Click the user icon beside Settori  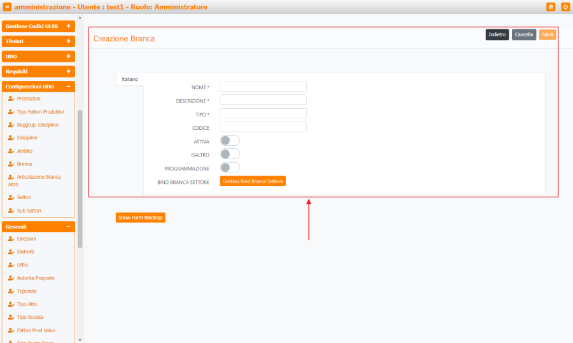[11, 197]
